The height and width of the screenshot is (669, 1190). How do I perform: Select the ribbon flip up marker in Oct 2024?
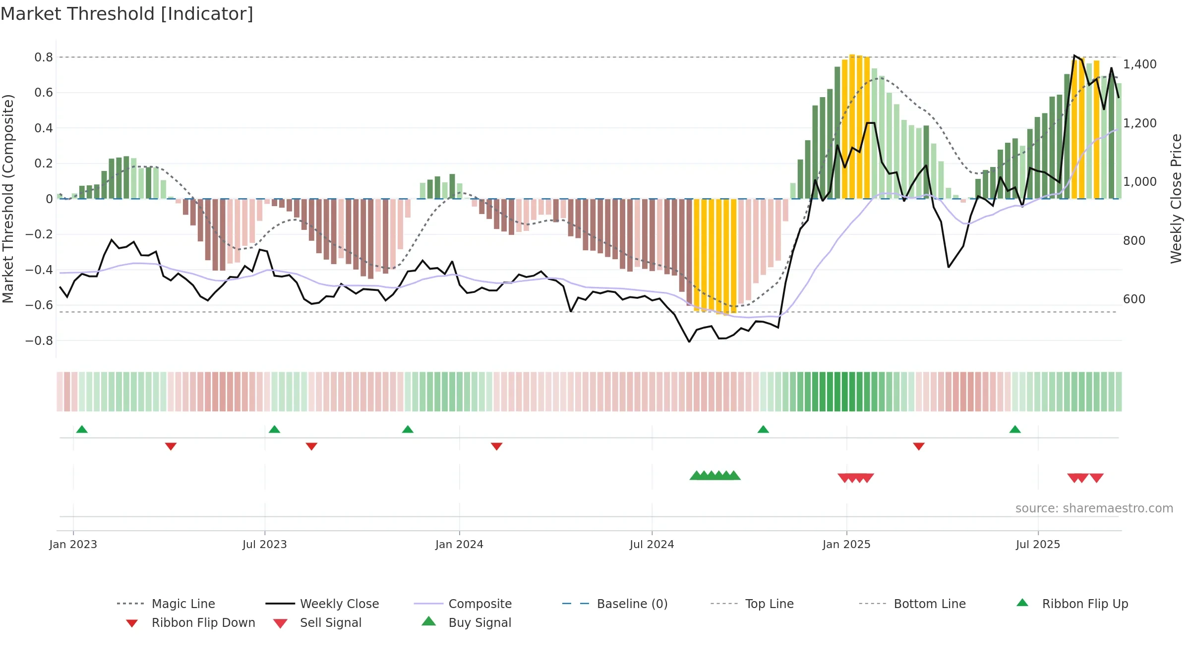(763, 429)
